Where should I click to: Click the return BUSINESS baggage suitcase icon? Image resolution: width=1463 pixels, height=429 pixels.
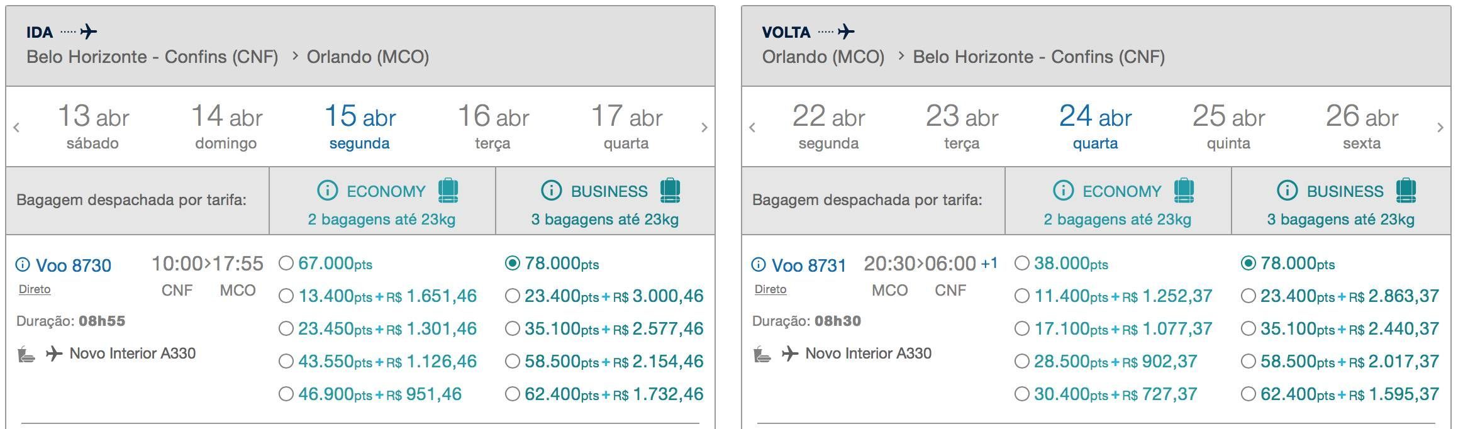(1406, 191)
